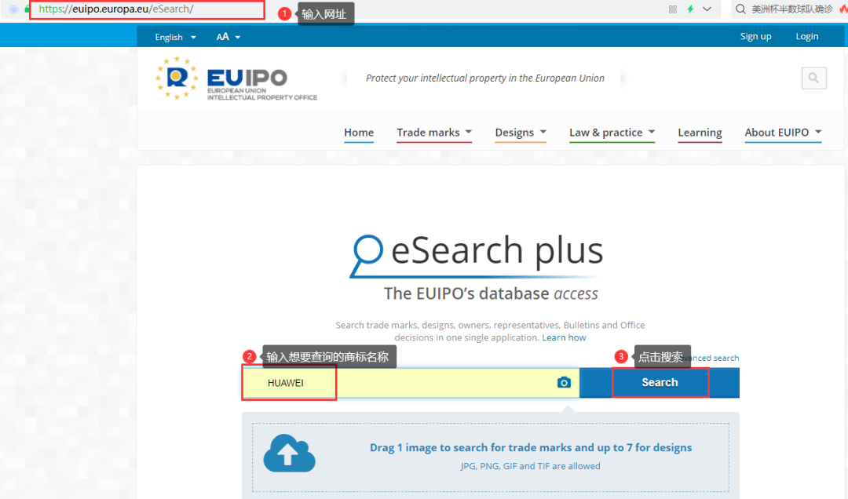This screenshot has width=848, height=499.
Task: Click the EUIPO logo
Action: click(x=236, y=79)
